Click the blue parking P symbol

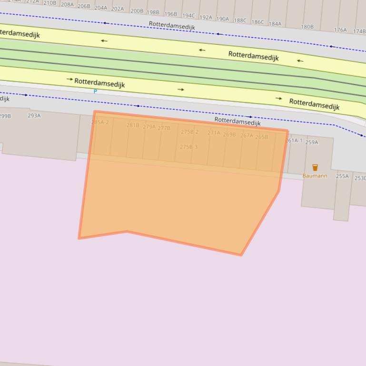point(95,91)
